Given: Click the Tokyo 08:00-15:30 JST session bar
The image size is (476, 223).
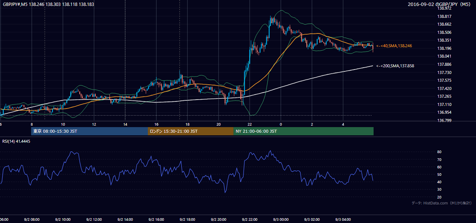Looking at the screenshot, I should (89, 131).
